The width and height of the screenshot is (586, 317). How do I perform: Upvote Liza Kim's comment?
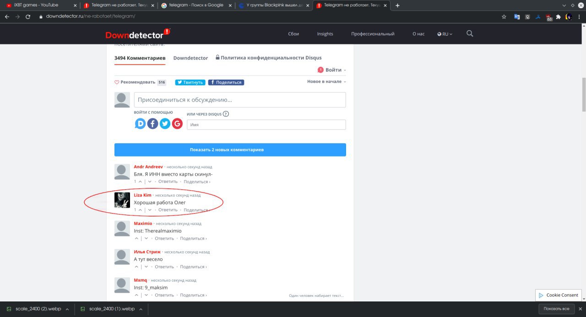140,210
